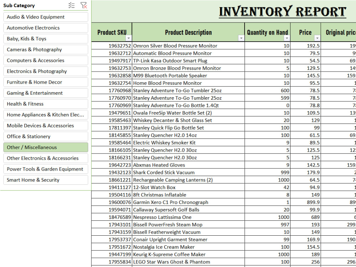The height and width of the screenshot is (267, 356).
Task: Select Furniture & Home Decor slicer item
Action: pos(46,82)
